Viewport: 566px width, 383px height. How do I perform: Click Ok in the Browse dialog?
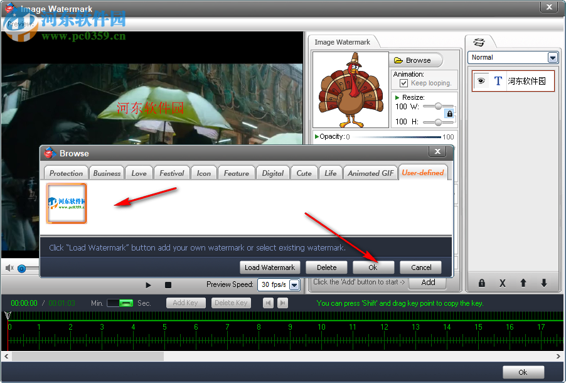point(373,267)
